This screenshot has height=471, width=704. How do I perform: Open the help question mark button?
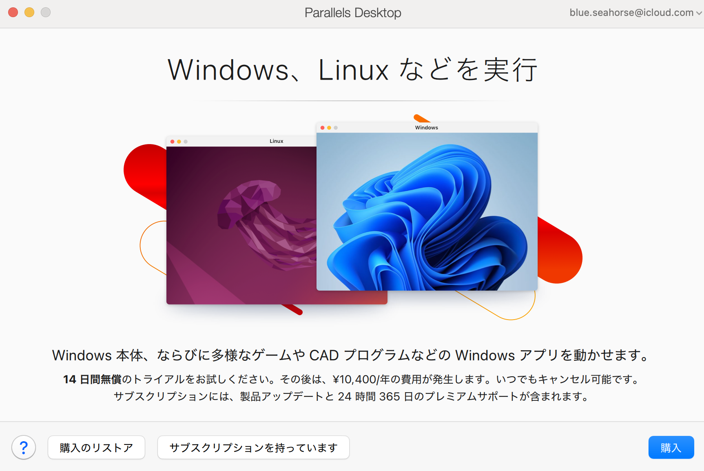point(24,447)
